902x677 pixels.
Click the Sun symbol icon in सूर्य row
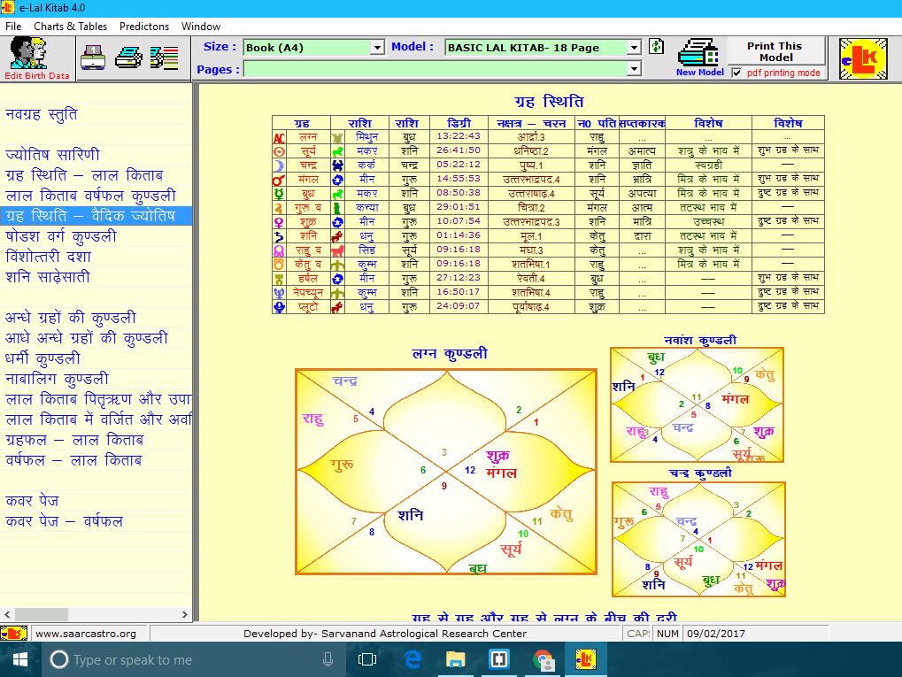tap(279, 152)
